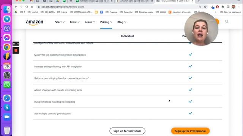Select 'Increase selling efficiency with API' text

(x=58, y=66)
